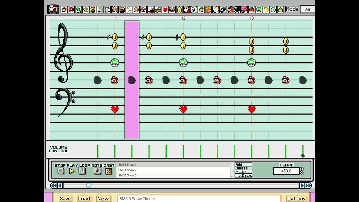Select the car instrument

point(158,10)
